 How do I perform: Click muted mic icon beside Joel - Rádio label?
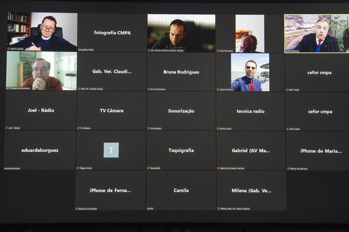click(7, 128)
